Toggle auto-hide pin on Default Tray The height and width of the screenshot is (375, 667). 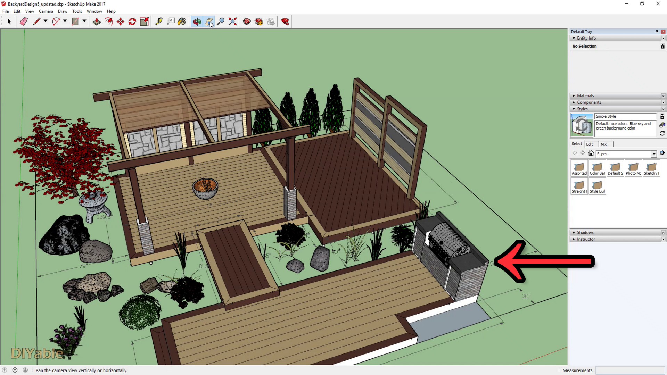pos(657,32)
